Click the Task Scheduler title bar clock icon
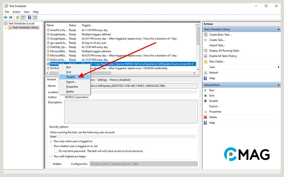The width and height of the screenshot is (284, 177). (x=6, y=6)
